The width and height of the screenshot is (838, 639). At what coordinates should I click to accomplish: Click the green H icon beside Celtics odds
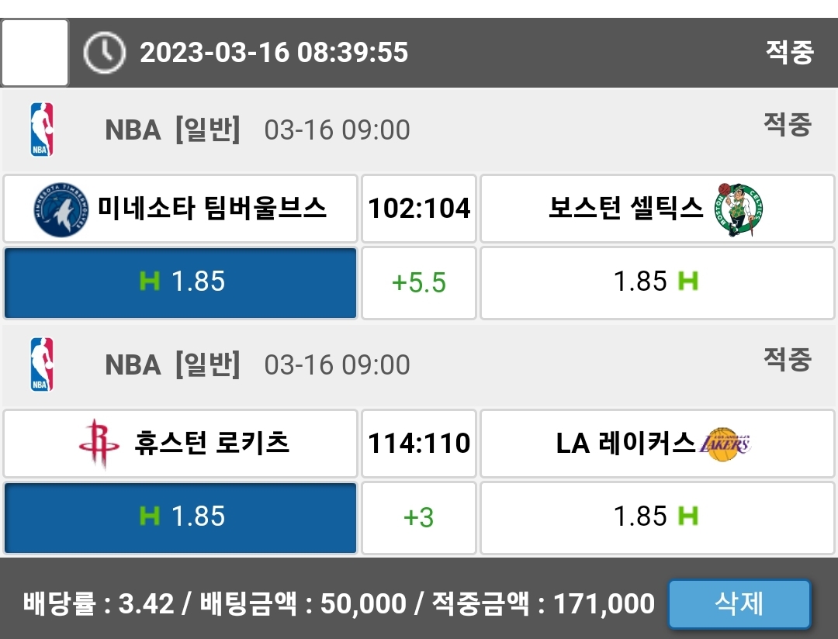coord(687,281)
